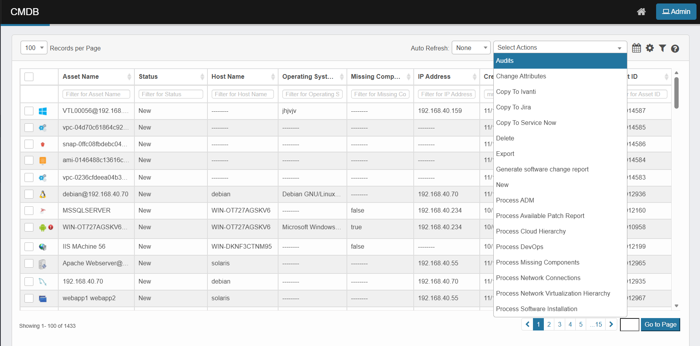Screen dimensions: 700x346
Task: Open the Records per Page dropdown
Action: pos(34,48)
